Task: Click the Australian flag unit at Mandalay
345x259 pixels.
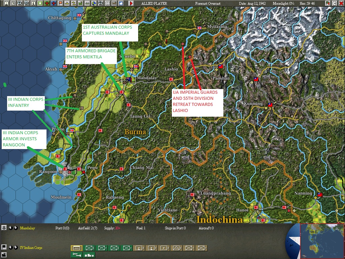Action: pos(129,79)
